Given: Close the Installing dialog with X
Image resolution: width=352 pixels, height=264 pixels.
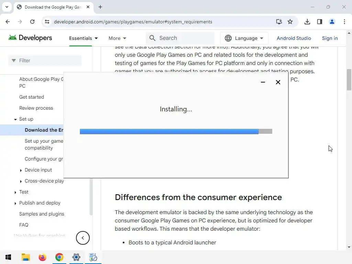Looking at the screenshot, I should pos(278,82).
